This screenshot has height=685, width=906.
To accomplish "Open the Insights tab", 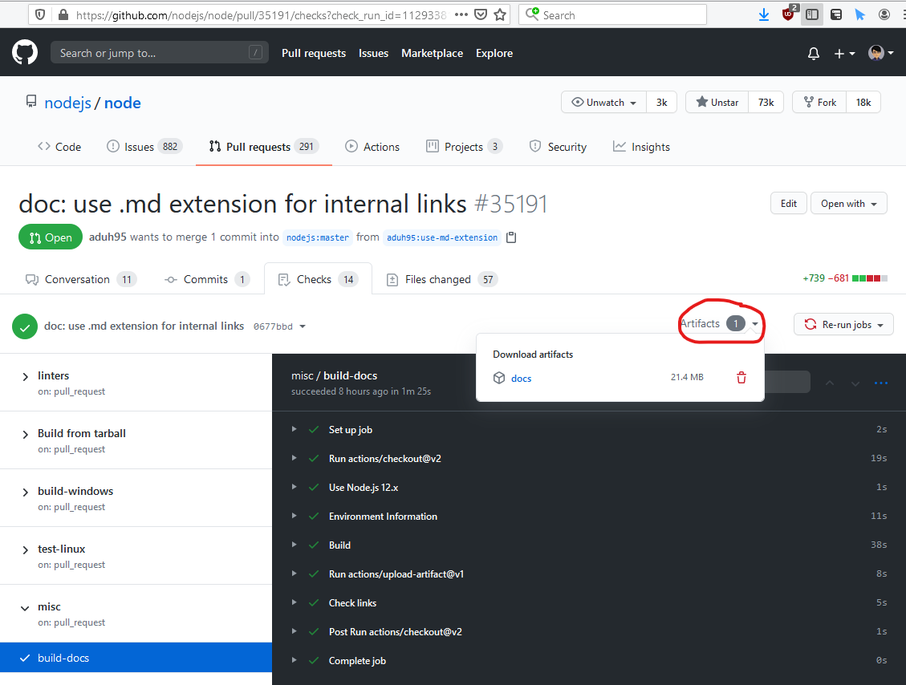I will point(641,147).
